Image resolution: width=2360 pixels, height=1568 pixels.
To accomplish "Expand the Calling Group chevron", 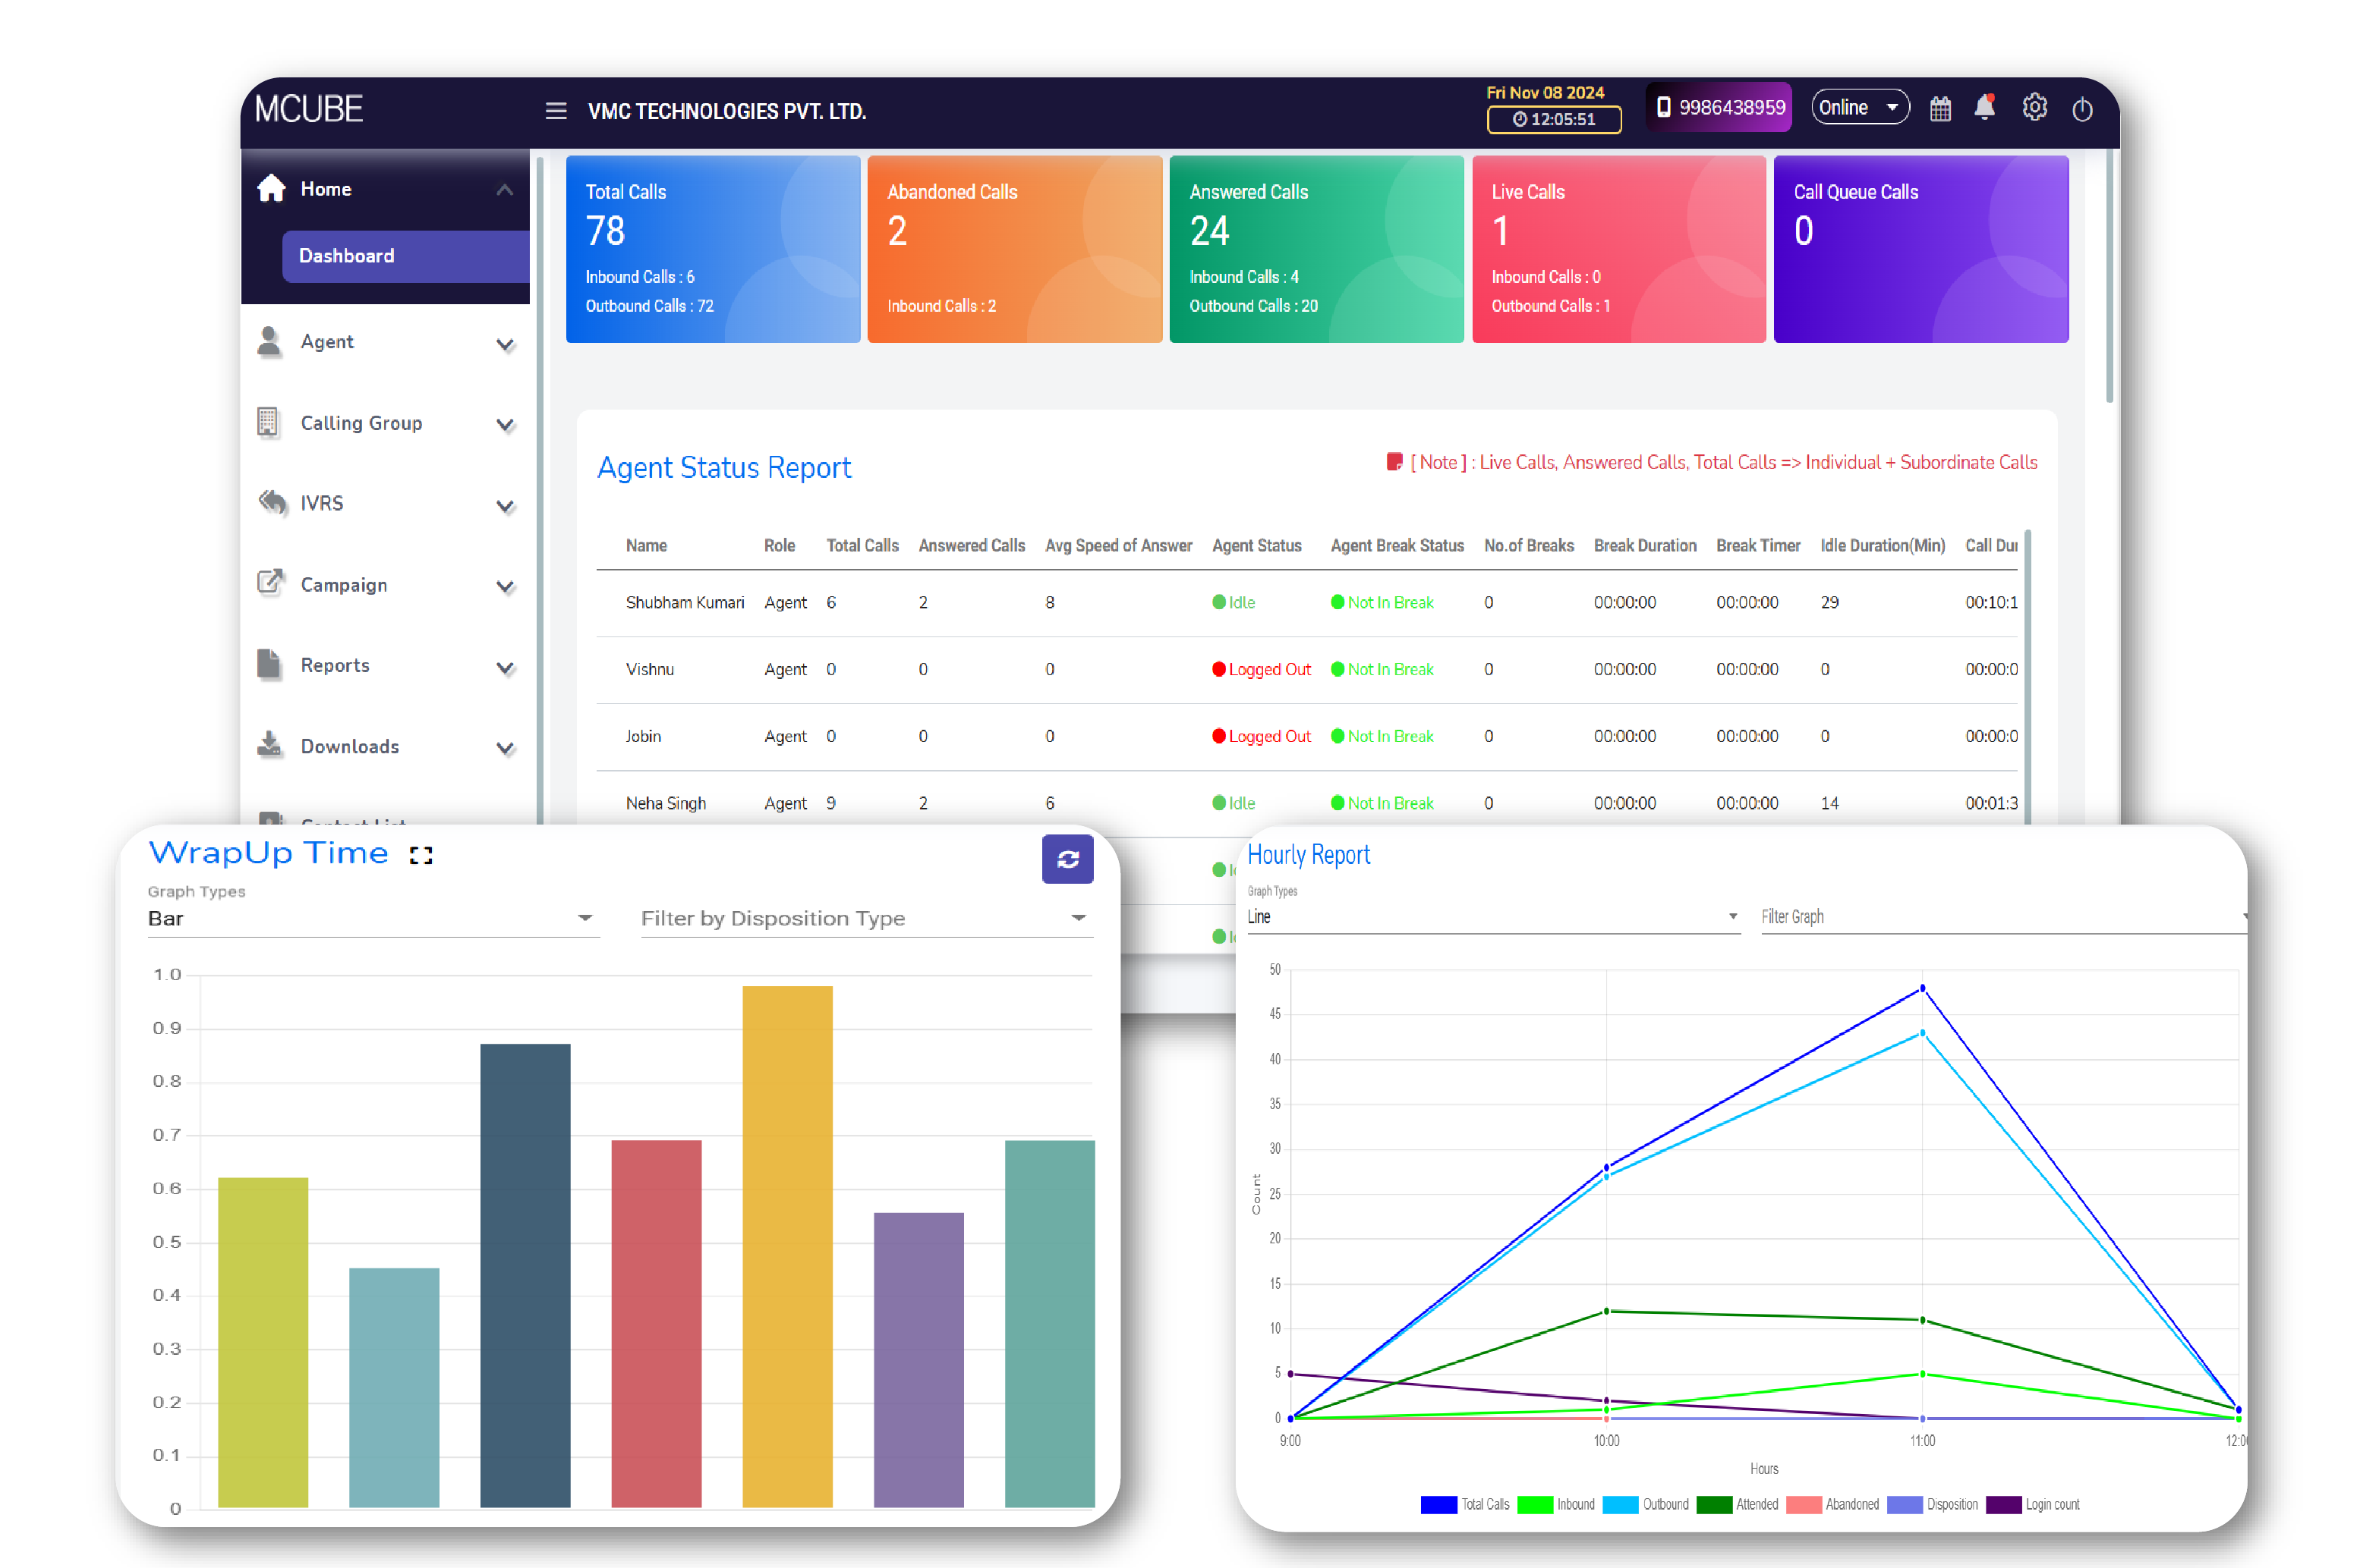I will [506, 425].
